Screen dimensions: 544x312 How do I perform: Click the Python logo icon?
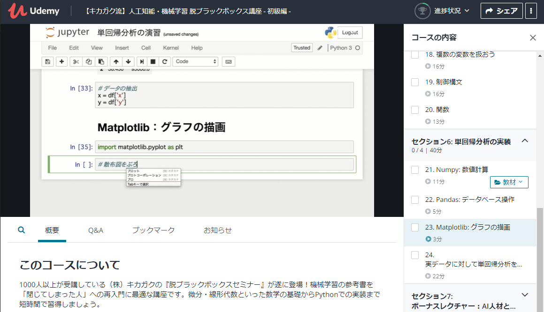[x=330, y=32]
